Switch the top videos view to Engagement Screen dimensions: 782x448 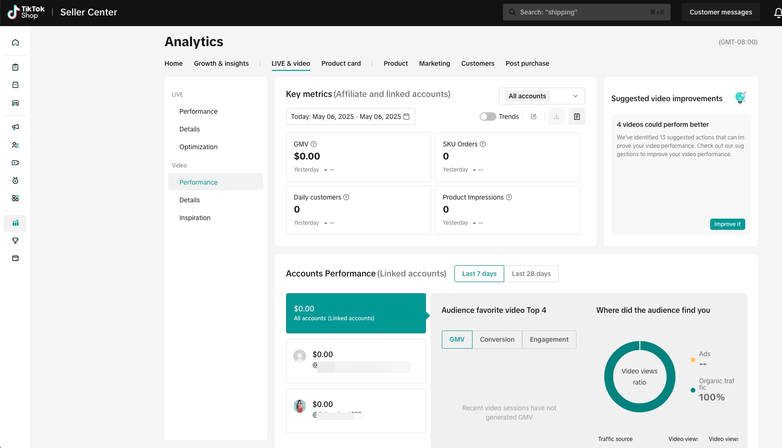pos(549,339)
